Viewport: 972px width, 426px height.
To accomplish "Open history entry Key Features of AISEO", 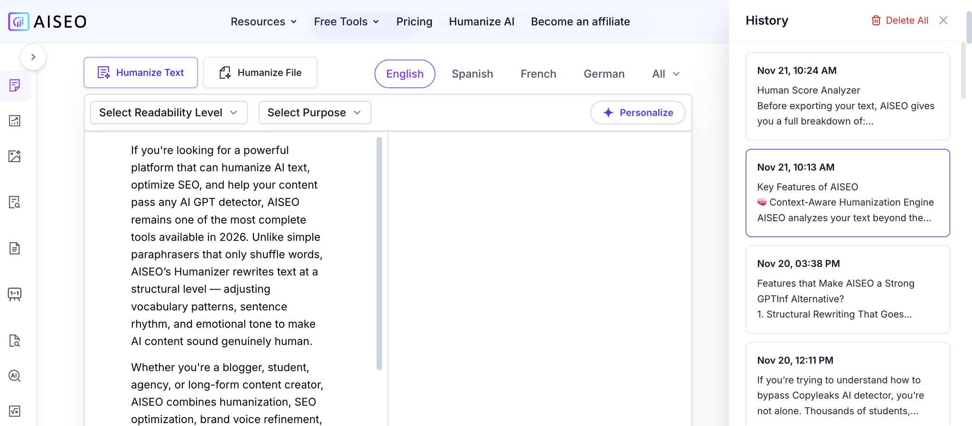I will click(x=848, y=193).
